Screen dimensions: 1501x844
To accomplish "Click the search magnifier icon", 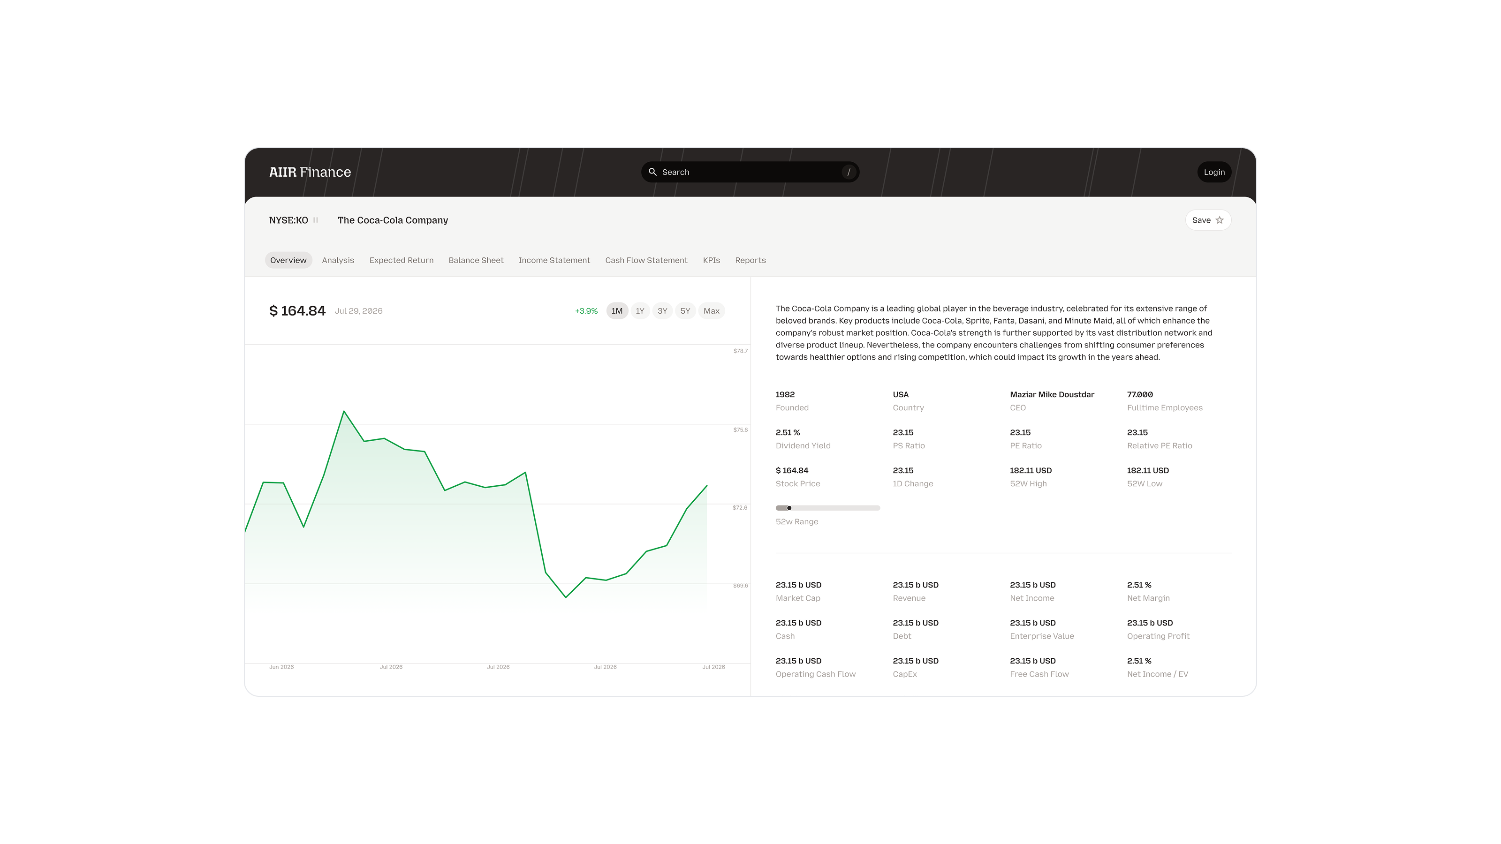I will (652, 172).
